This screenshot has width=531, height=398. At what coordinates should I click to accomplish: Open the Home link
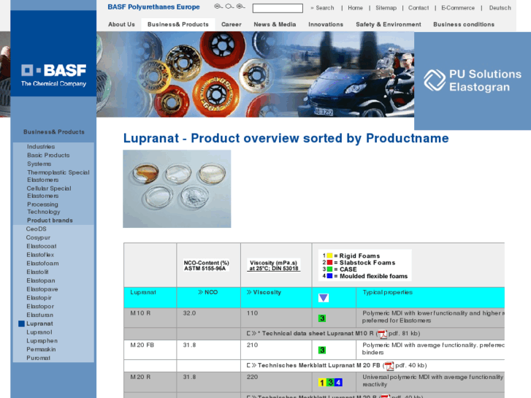355,8
